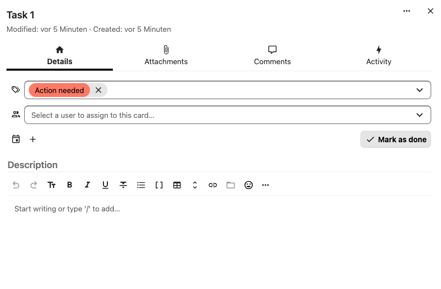
Task: Apply Strikethrough formatting
Action: click(x=123, y=185)
